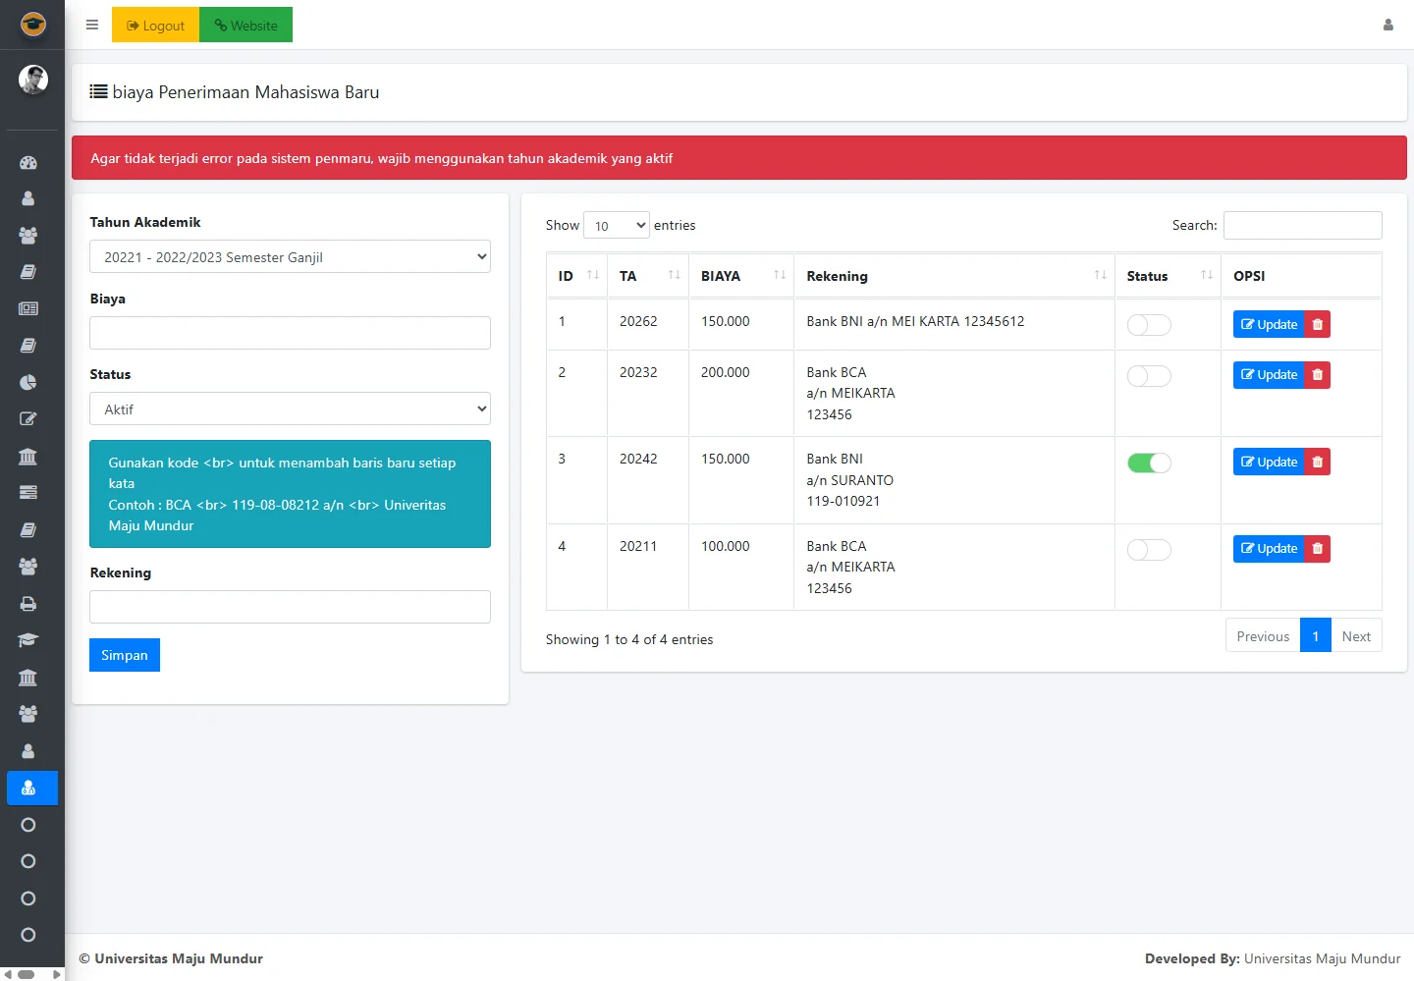Disable the active status toggle for ID 3

pos(1148,463)
